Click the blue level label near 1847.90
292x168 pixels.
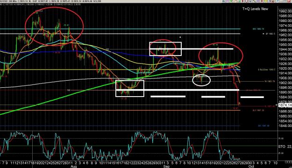pos(264,126)
